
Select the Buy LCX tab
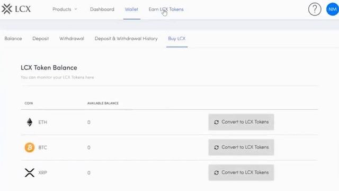tap(177, 39)
